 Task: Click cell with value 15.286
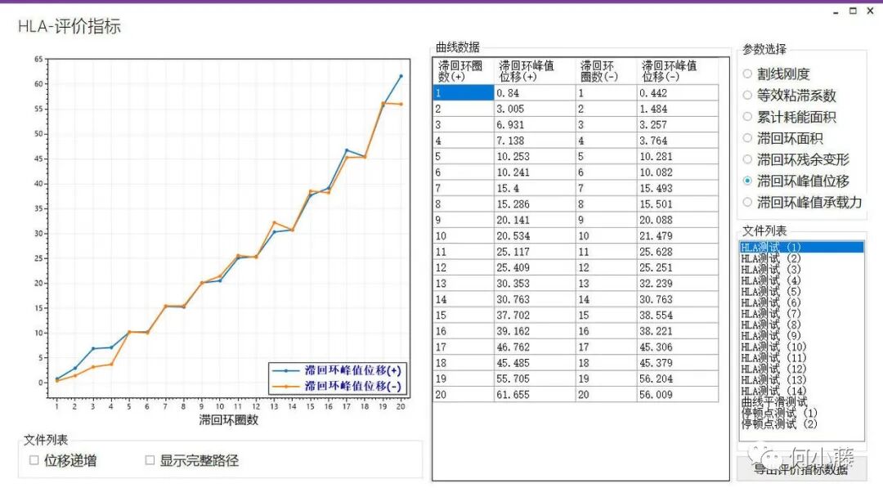(535, 204)
